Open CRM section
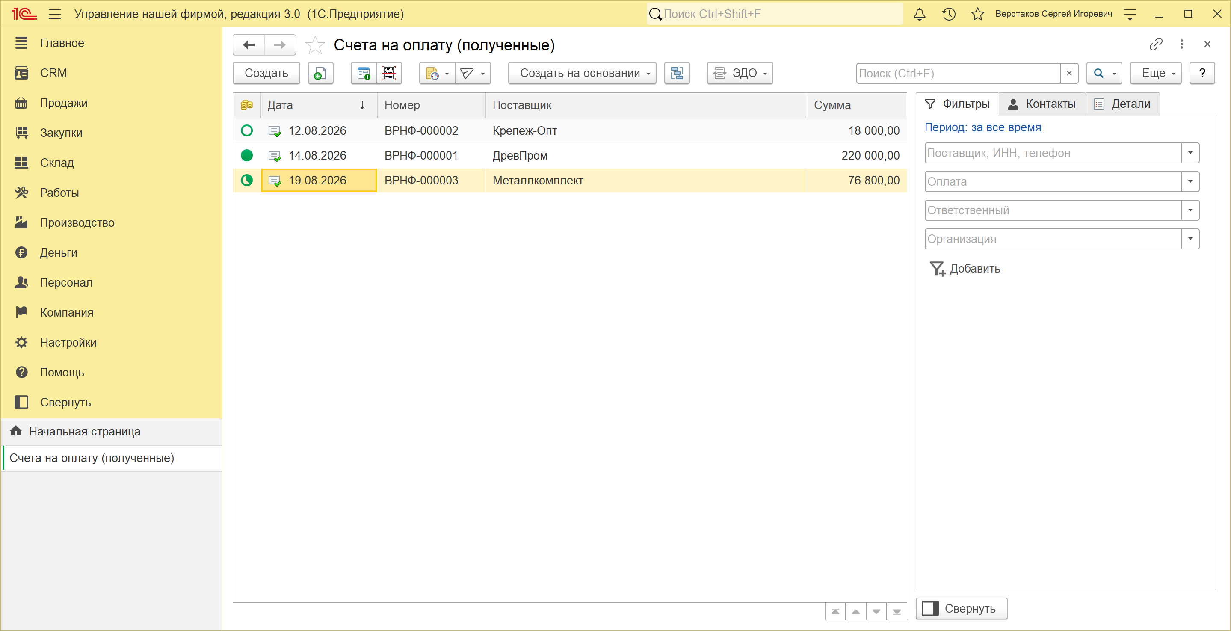Screen dimensions: 1231x631 click(53, 73)
